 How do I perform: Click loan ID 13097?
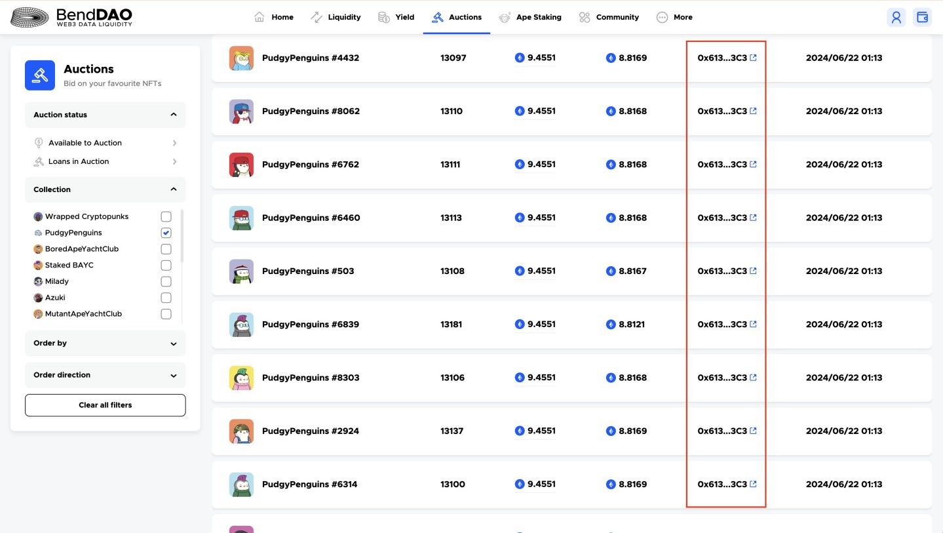(x=453, y=58)
